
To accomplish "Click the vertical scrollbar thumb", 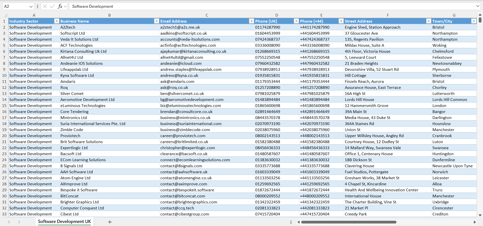I will click(480, 20).
